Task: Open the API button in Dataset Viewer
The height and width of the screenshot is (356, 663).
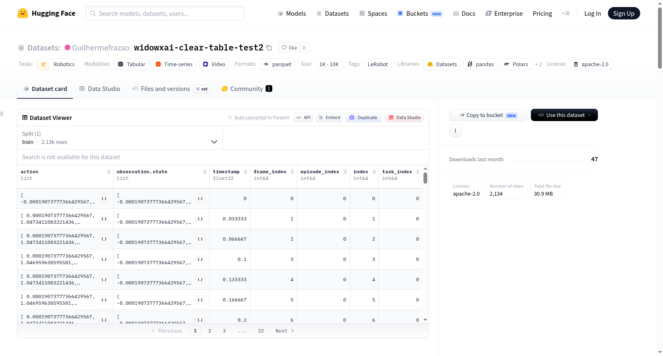Action: (303, 117)
